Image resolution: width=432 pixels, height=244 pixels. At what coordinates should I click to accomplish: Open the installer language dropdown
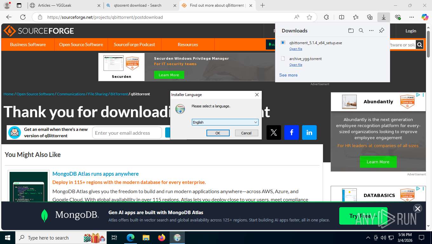pyautogui.click(x=225, y=122)
